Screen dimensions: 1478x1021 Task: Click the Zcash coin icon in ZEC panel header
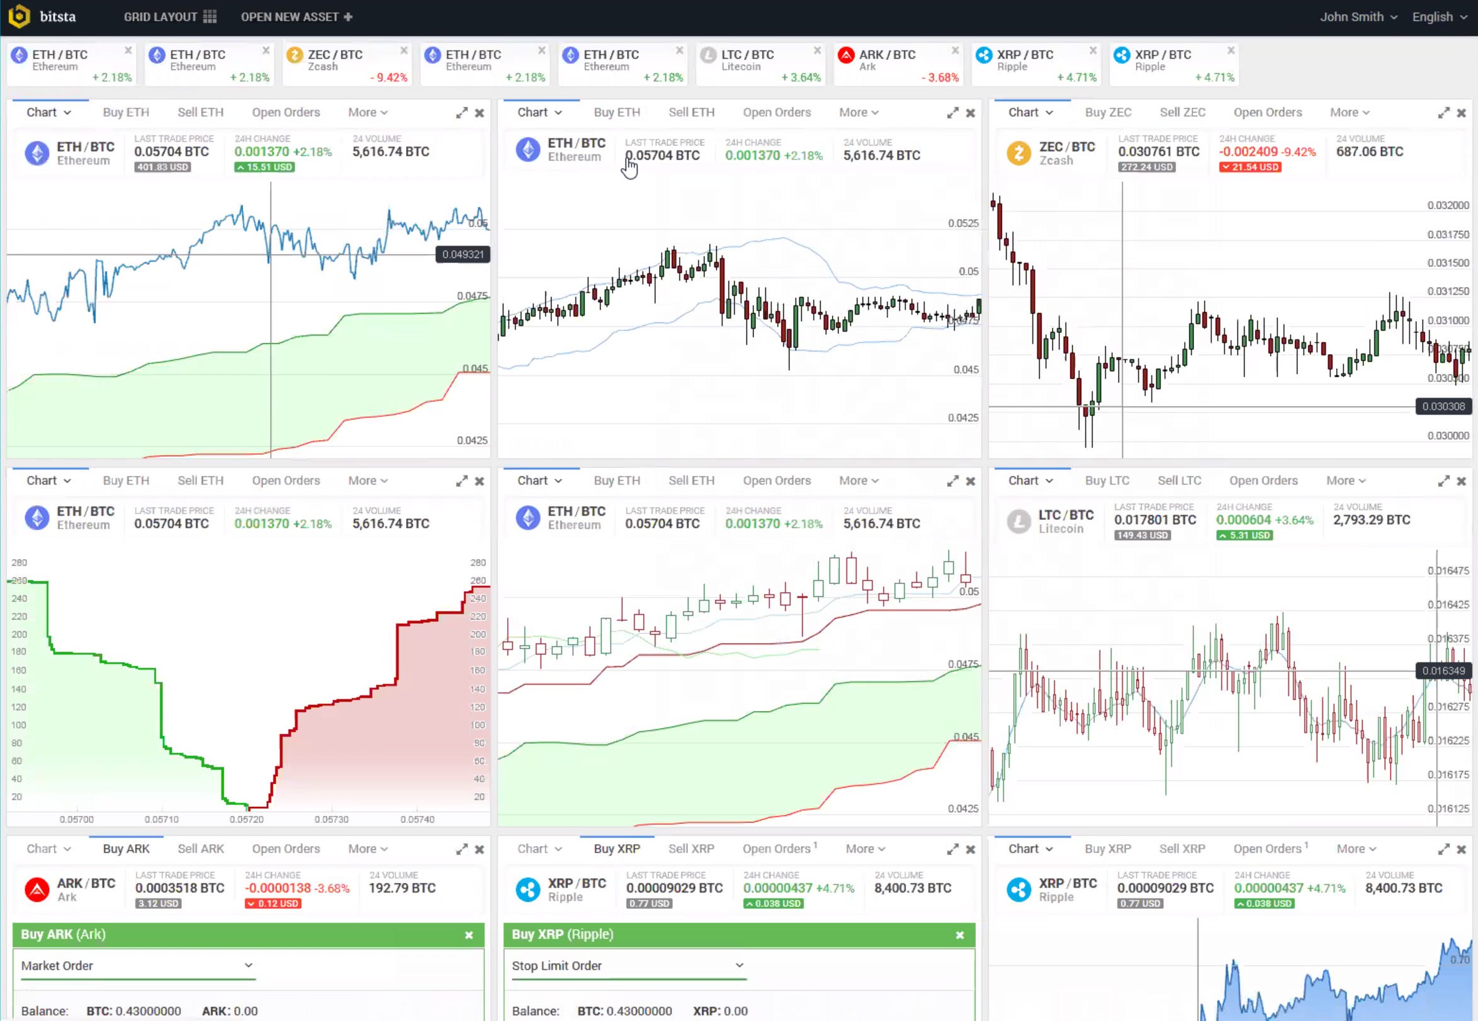1019,153
